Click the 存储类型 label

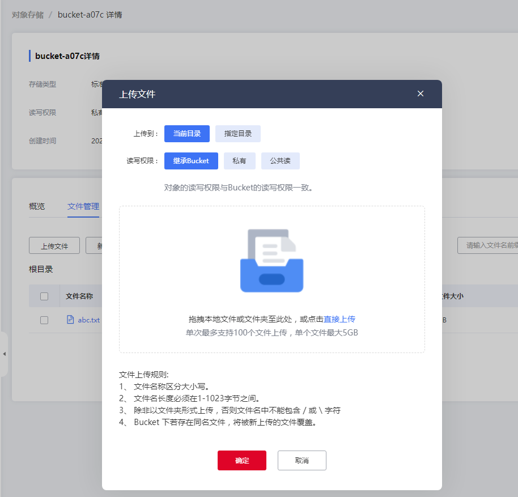click(43, 84)
